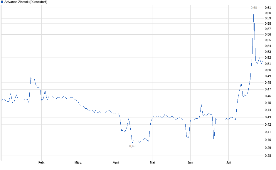The image size is (276, 170).
Task: Click the '0,58' price axis label
Action: [268, 23]
